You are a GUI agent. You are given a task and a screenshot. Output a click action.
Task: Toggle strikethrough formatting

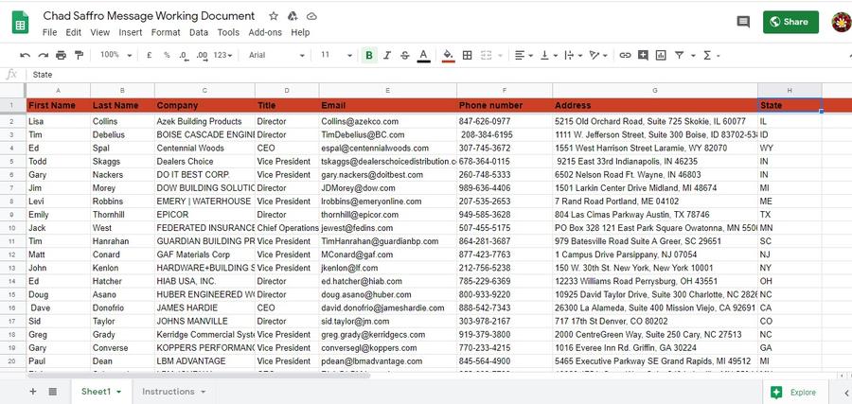point(405,55)
